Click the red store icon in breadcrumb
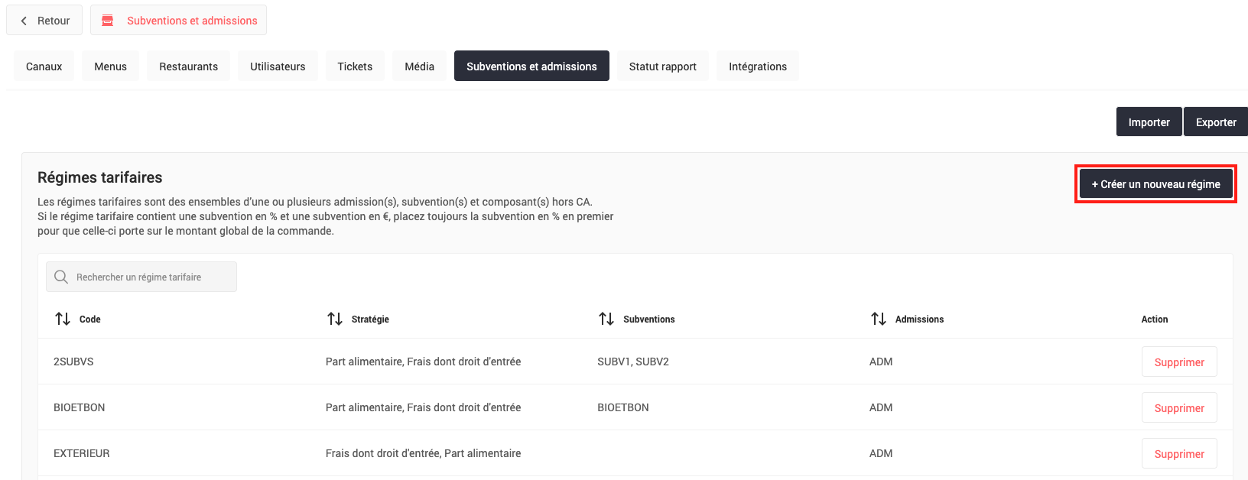This screenshot has height=480, width=1248. pyautogui.click(x=108, y=21)
